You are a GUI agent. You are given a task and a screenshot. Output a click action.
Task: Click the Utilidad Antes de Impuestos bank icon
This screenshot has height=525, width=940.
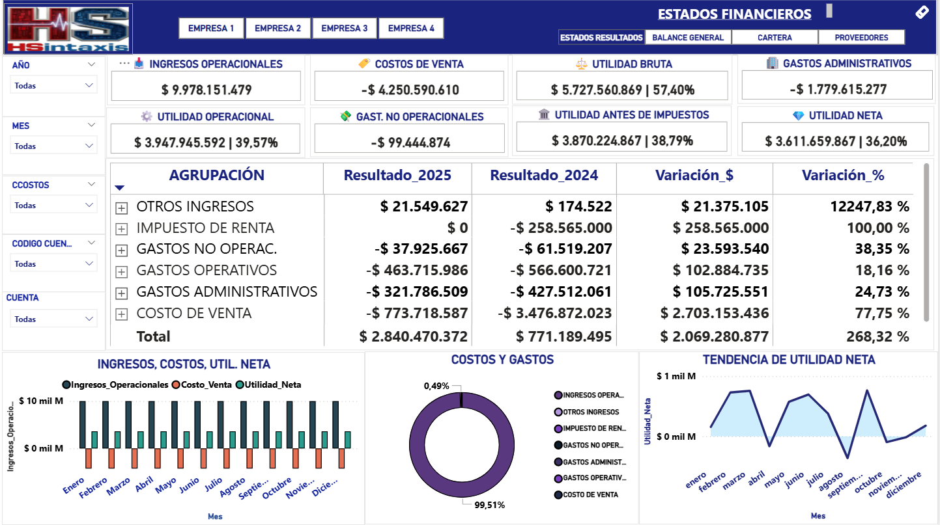(544, 114)
